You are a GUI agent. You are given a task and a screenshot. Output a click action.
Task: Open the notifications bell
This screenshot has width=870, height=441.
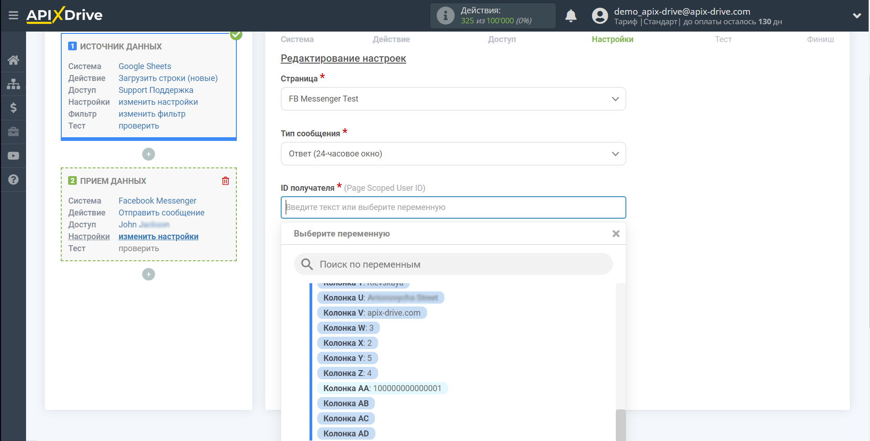click(571, 16)
